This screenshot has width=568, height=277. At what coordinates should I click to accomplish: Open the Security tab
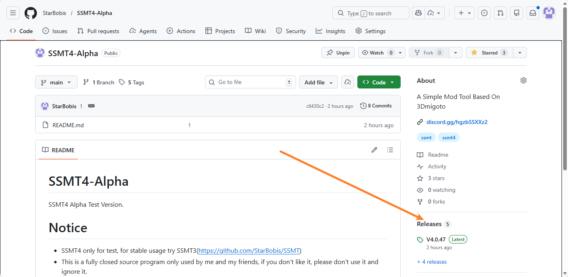[291, 31]
